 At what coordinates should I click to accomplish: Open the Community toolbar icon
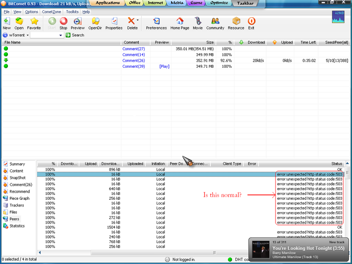click(x=215, y=22)
